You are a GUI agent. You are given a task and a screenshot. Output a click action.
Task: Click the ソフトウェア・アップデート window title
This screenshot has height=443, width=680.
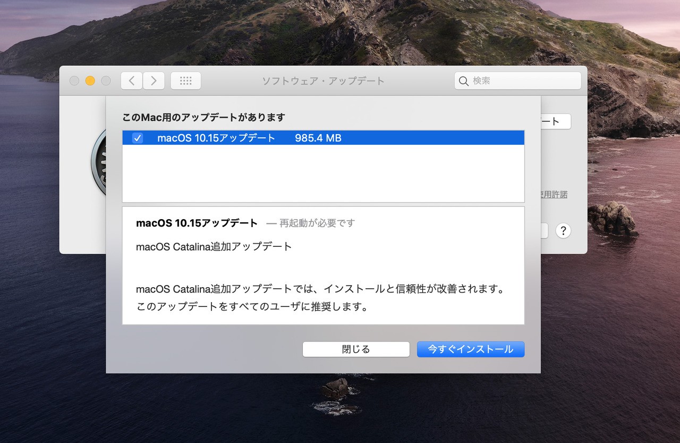[323, 81]
